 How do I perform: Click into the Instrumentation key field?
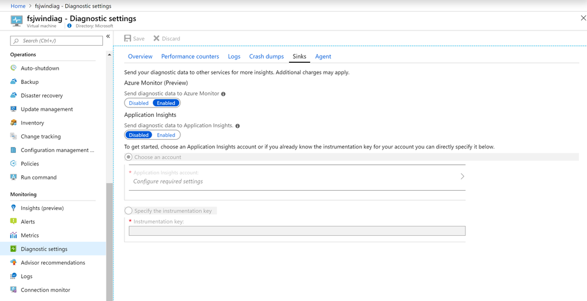(x=297, y=231)
